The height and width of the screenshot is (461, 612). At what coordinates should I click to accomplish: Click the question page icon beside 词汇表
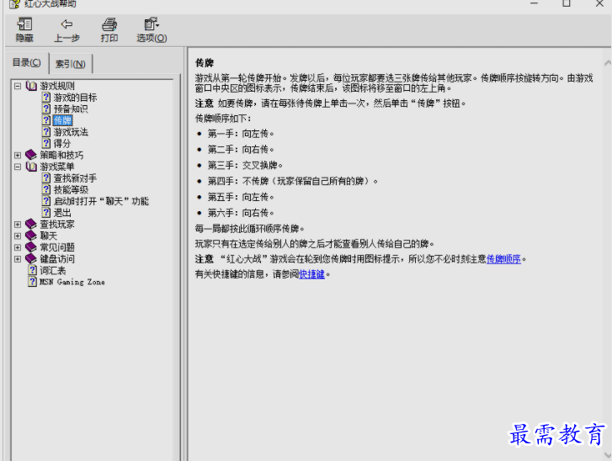point(33,270)
